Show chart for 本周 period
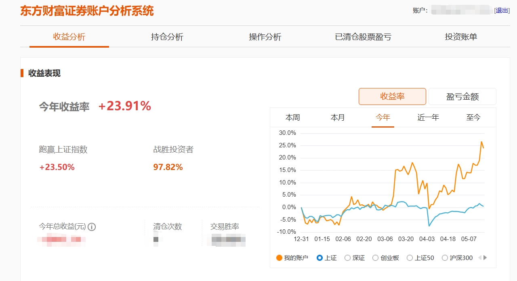This screenshot has width=517, height=281. click(x=292, y=117)
